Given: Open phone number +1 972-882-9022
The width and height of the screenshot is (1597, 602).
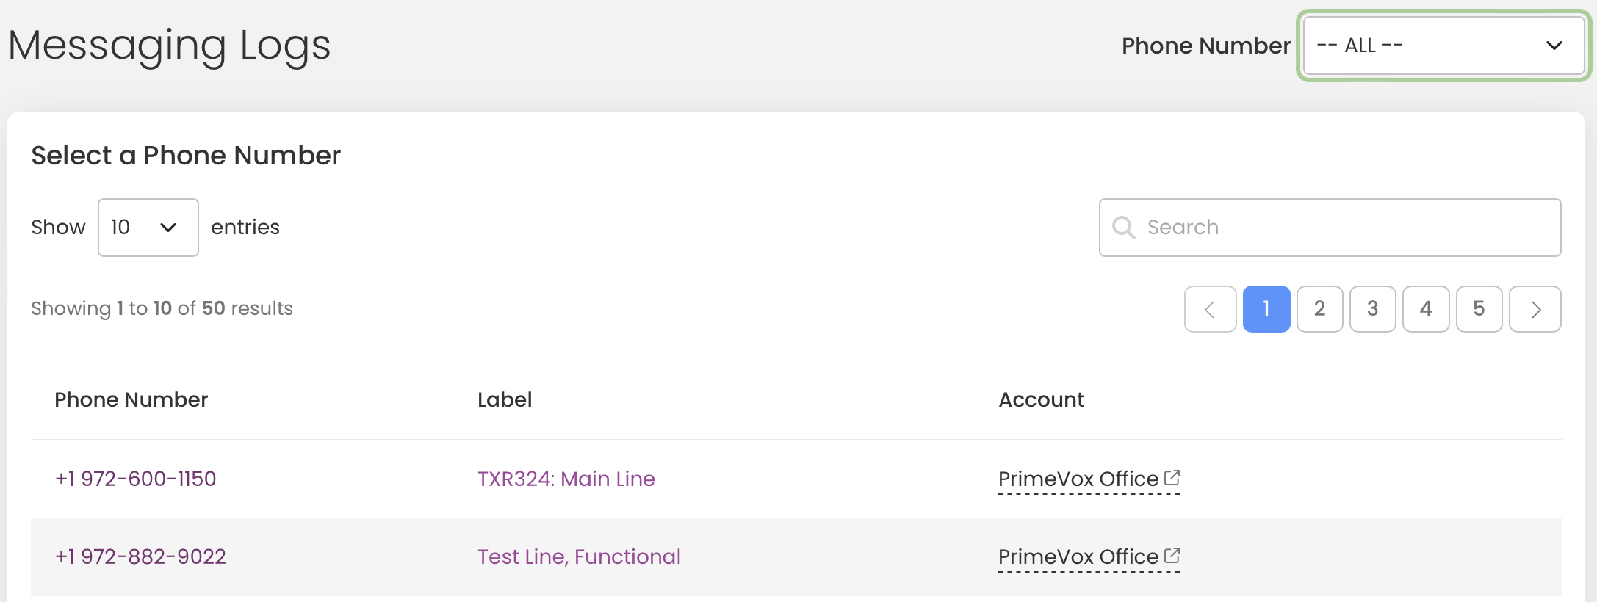Looking at the screenshot, I should point(140,556).
